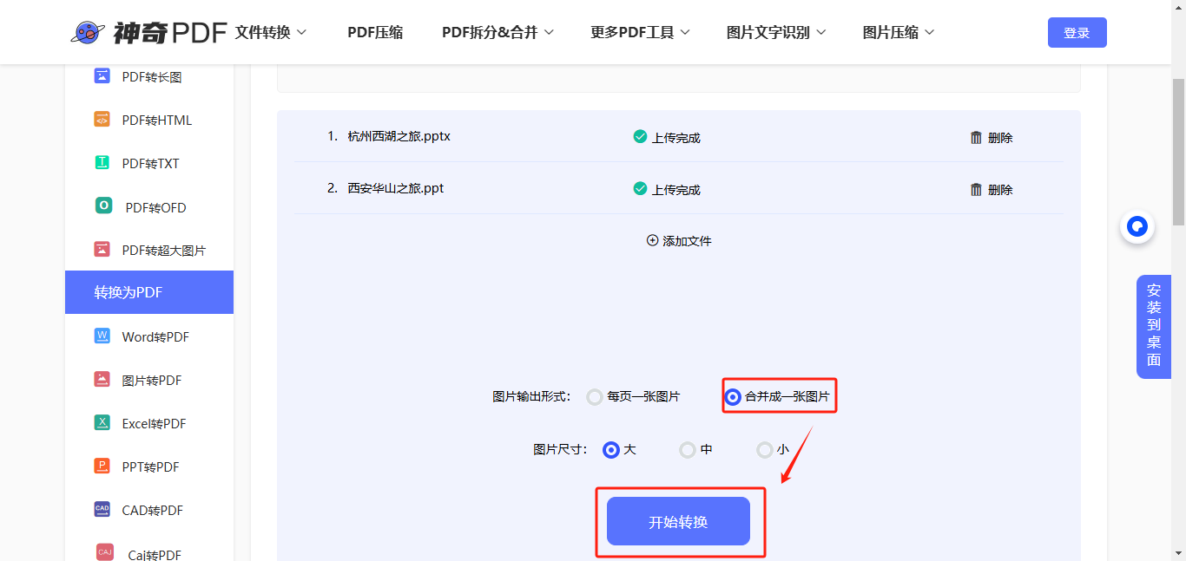
Task: Select 小 image size option
Action: pyautogui.click(x=762, y=449)
